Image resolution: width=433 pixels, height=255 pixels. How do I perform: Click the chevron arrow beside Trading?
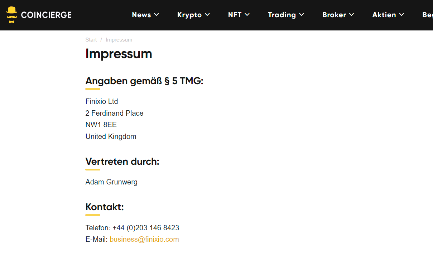[302, 15]
